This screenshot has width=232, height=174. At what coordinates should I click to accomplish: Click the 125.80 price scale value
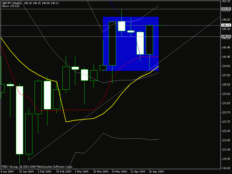[226, 131]
